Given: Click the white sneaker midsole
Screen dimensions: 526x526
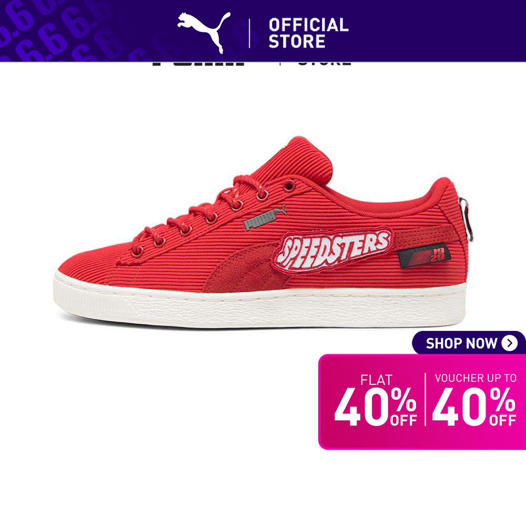Looking at the screenshot, I should (x=260, y=306).
